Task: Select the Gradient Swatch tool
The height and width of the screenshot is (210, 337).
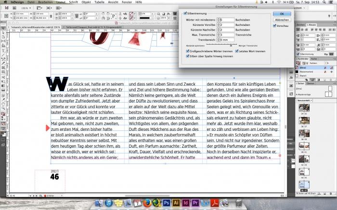Action: (x=3, y=86)
